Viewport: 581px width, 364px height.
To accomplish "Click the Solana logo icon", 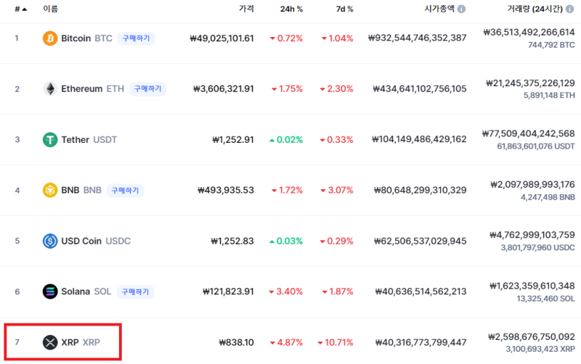I will click(50, 291).
